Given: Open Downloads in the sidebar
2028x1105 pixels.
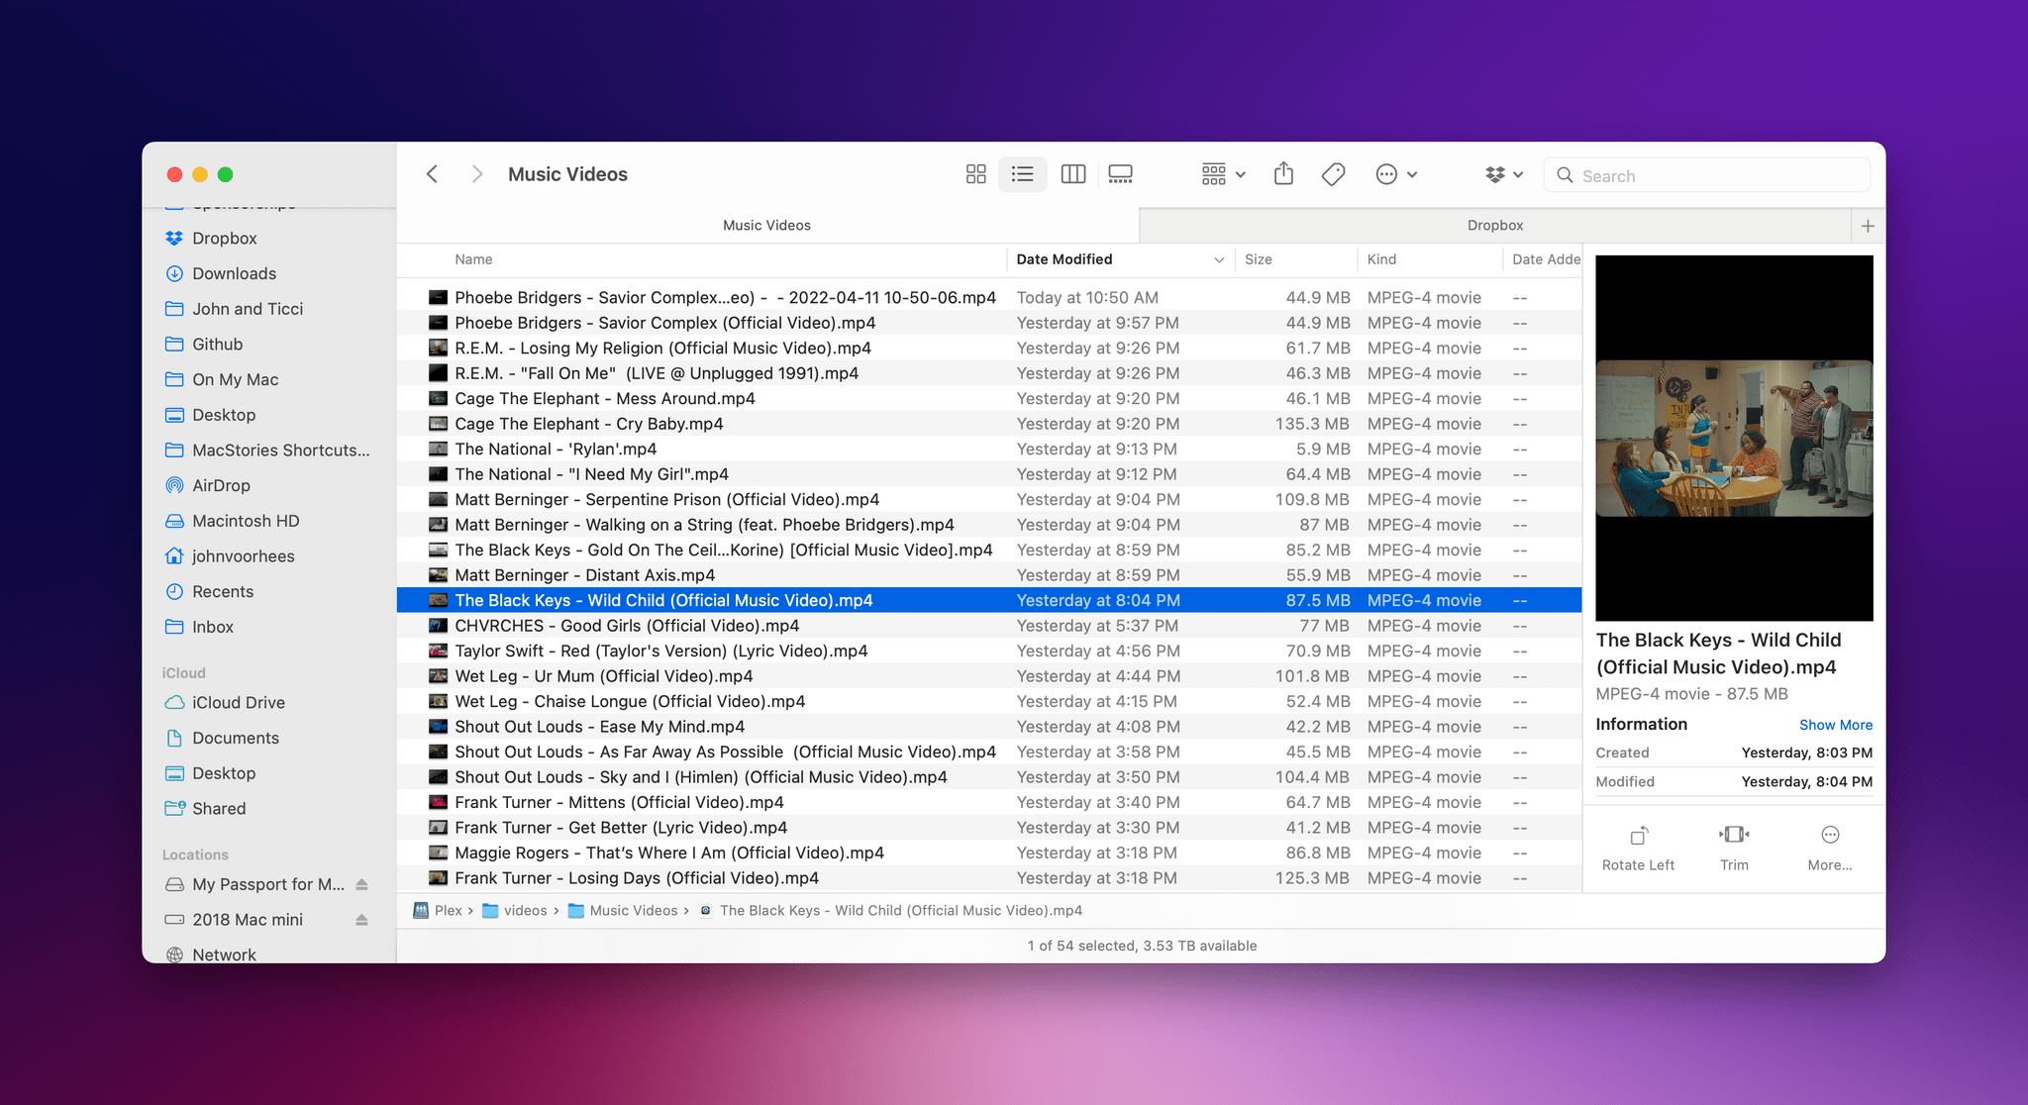Looking at the screenshot, I should click(234, 273).
